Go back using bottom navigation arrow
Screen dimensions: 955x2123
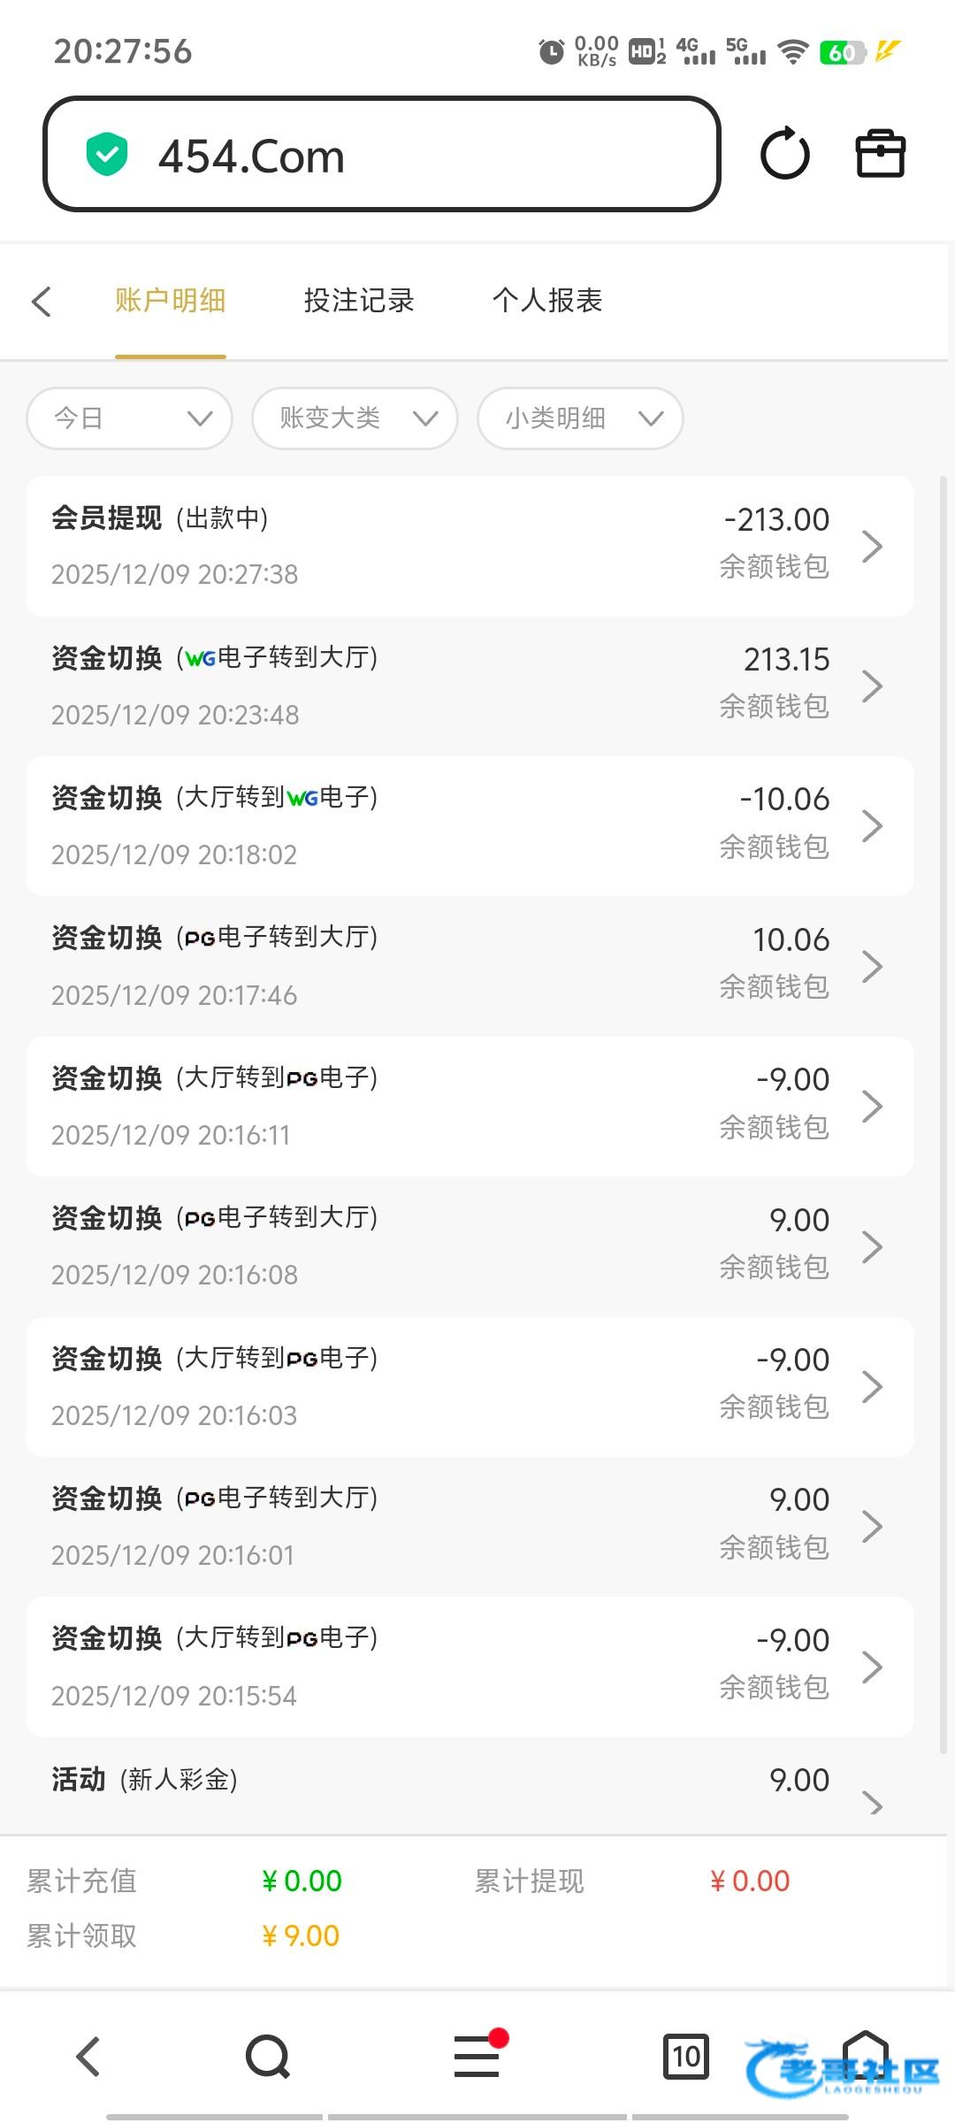(88, 2056)
